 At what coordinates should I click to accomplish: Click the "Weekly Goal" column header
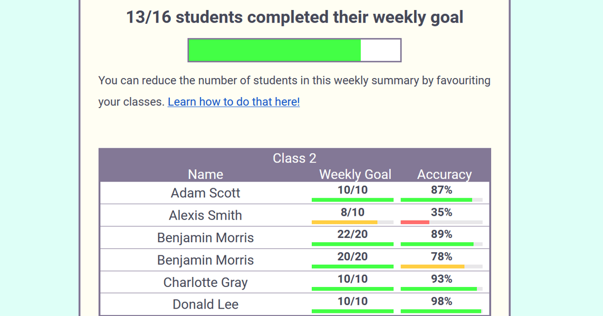coord(355,175)
